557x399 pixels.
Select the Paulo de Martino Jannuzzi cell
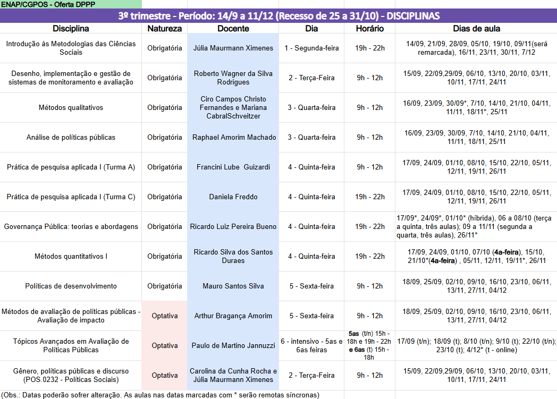click(233, 345)
